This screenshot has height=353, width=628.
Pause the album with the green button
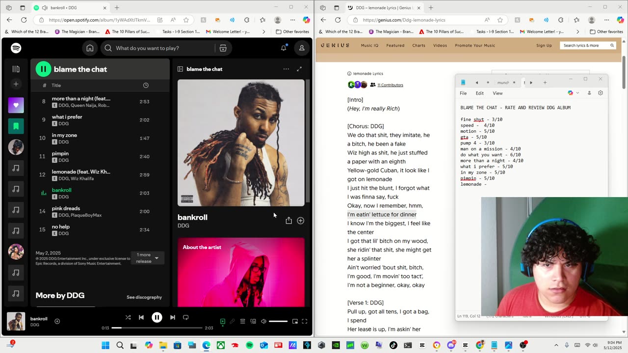[43, 69]
